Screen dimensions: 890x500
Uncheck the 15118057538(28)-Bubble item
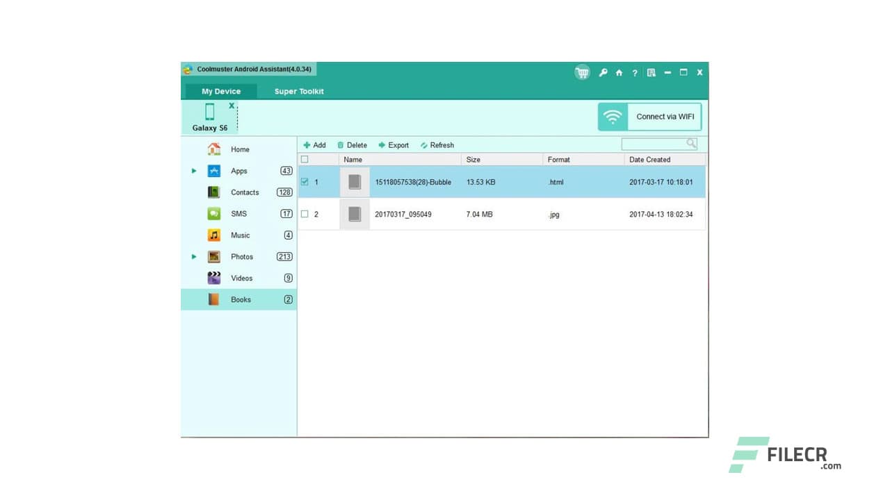(x=304, y=181)
